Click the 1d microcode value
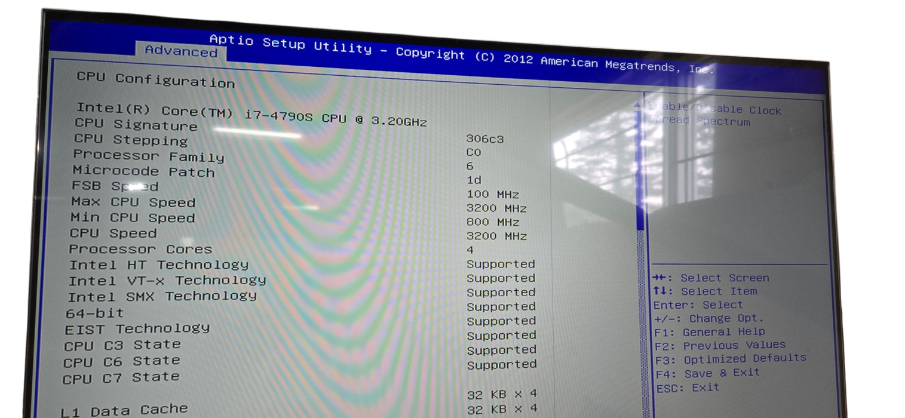Screen dimensions: 905x418 474,180
